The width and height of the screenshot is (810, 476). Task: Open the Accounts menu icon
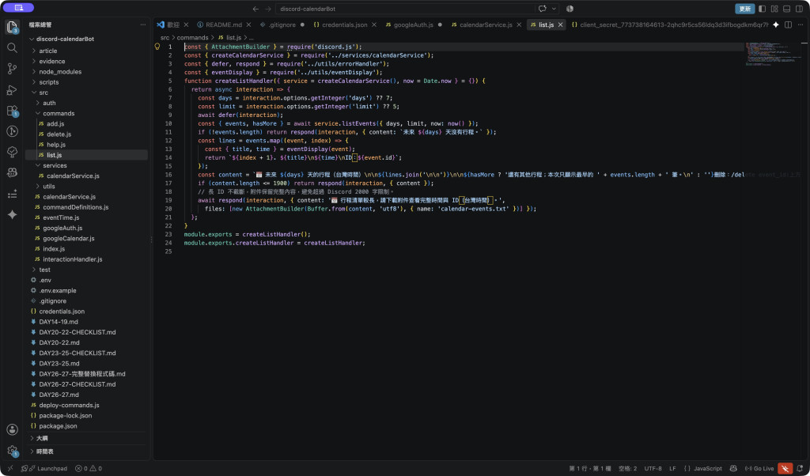(x=12, y=429)
